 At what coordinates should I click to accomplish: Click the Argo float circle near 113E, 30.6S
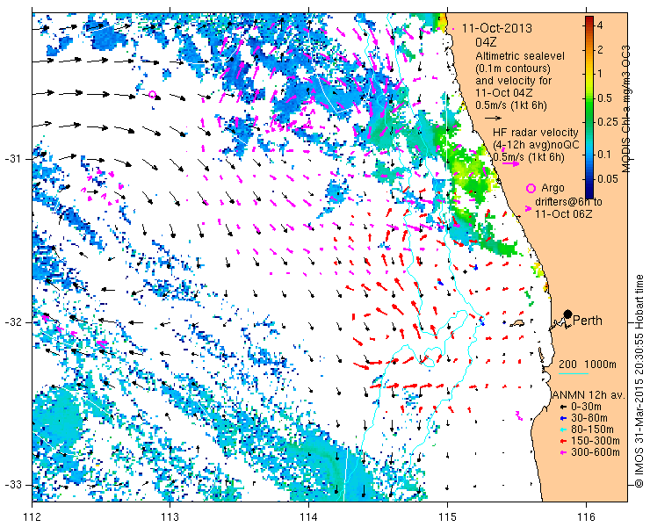click(152, 95)
